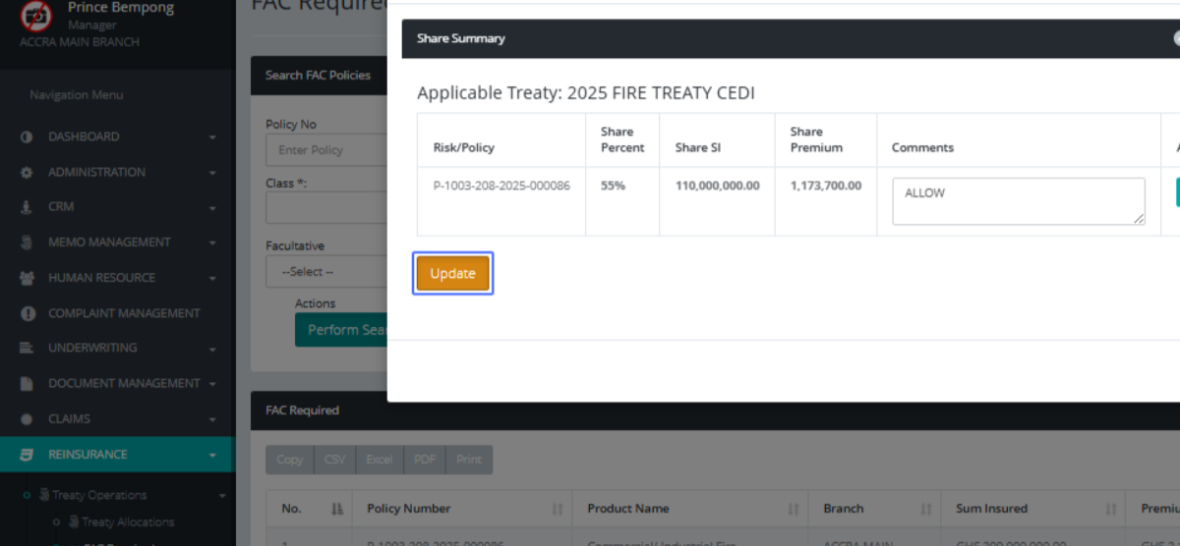Click the Policy No input field

[324, 149]
